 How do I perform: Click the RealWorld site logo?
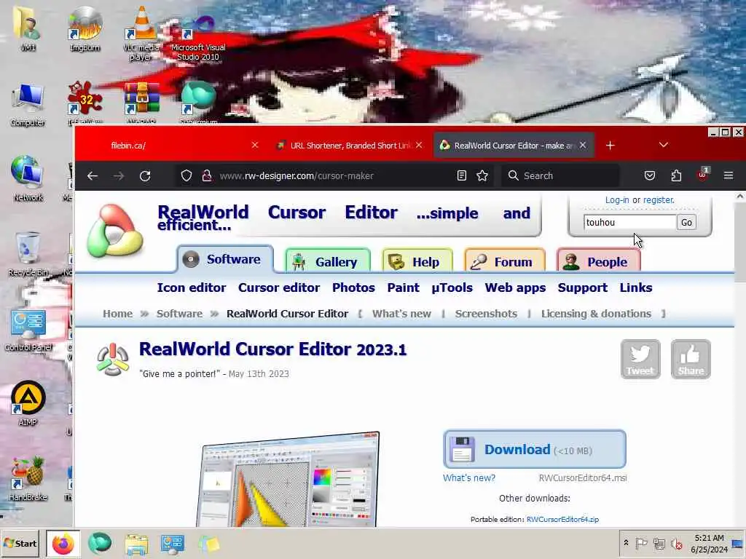pyautogui.click(x=114, y=231)
